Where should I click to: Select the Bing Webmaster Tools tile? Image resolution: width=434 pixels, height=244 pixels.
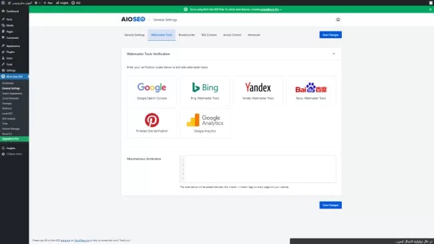(x=205, y=91)
